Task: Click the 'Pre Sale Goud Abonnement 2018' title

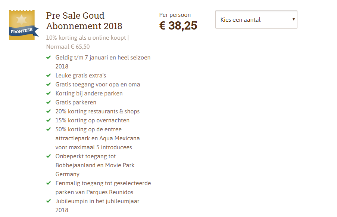Action: (x=84, y=21)
